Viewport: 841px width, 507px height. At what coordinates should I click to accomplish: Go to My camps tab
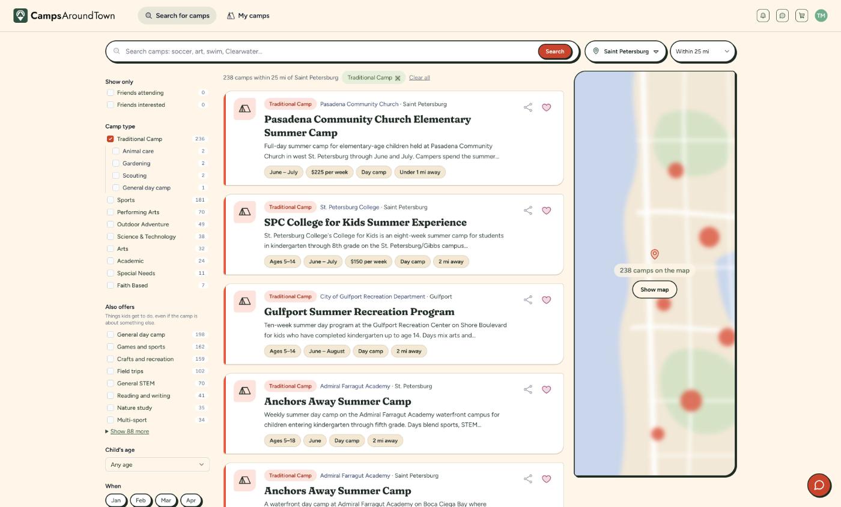click(248, 16)
